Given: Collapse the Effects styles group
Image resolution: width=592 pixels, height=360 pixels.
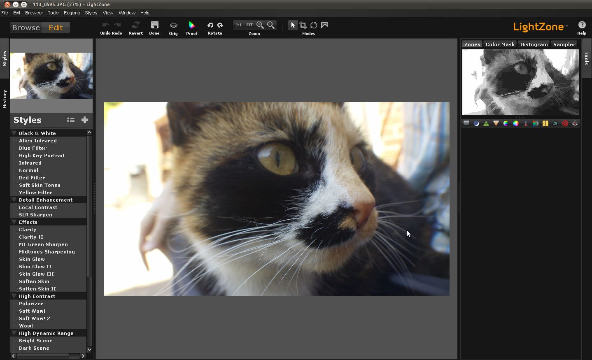Looking at the screenshot, I should click(14, 222).
